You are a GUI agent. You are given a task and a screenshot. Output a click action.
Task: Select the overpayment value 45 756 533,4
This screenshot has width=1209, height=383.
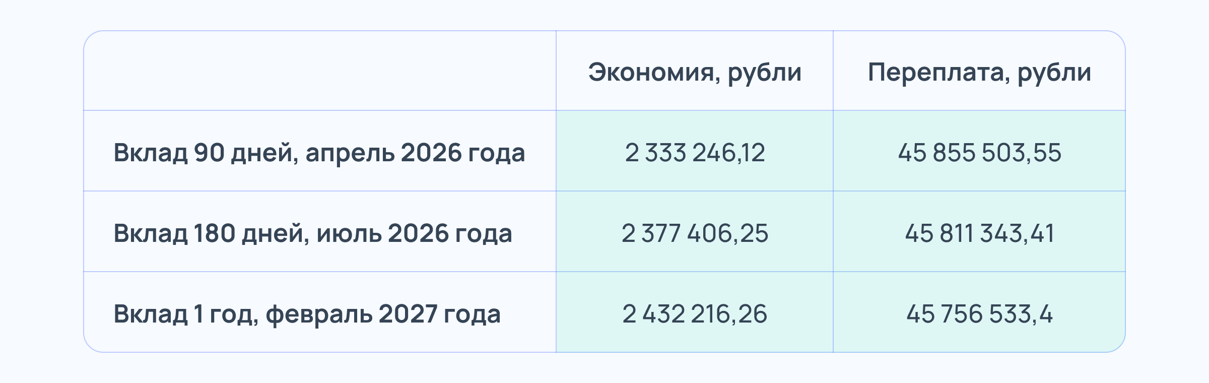[979, 313]
